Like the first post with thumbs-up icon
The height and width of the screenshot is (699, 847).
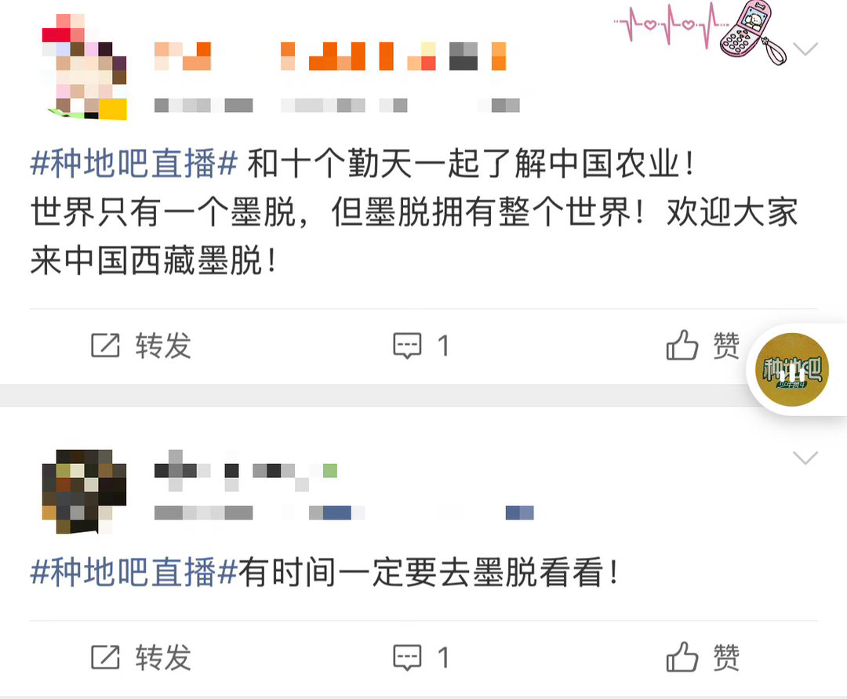tap(682, 345)
